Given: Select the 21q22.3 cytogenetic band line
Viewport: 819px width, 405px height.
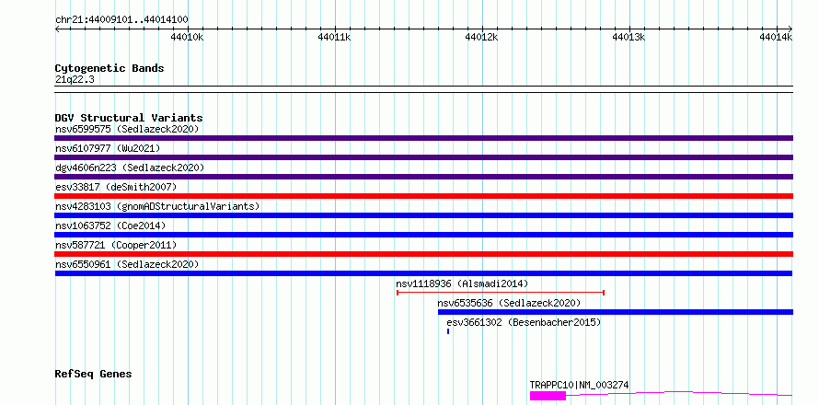Looking at the screenshot, I should click(423, 89).
